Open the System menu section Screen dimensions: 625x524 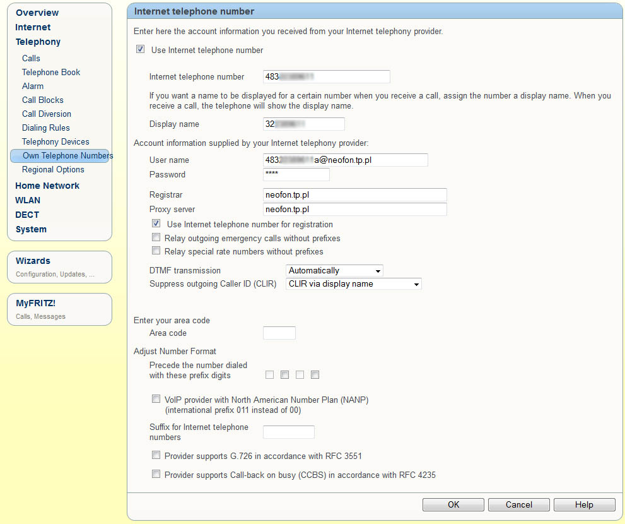point(31,229)
